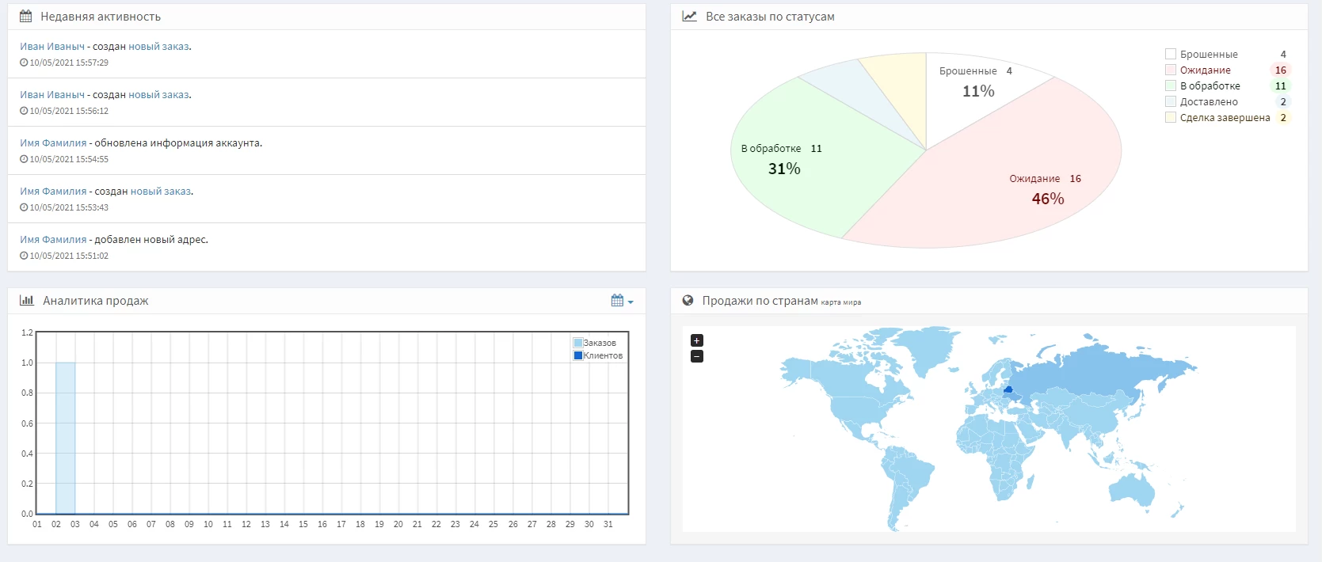Click the bar chart icon beside Аналитика продаж

tap(27, 300)
